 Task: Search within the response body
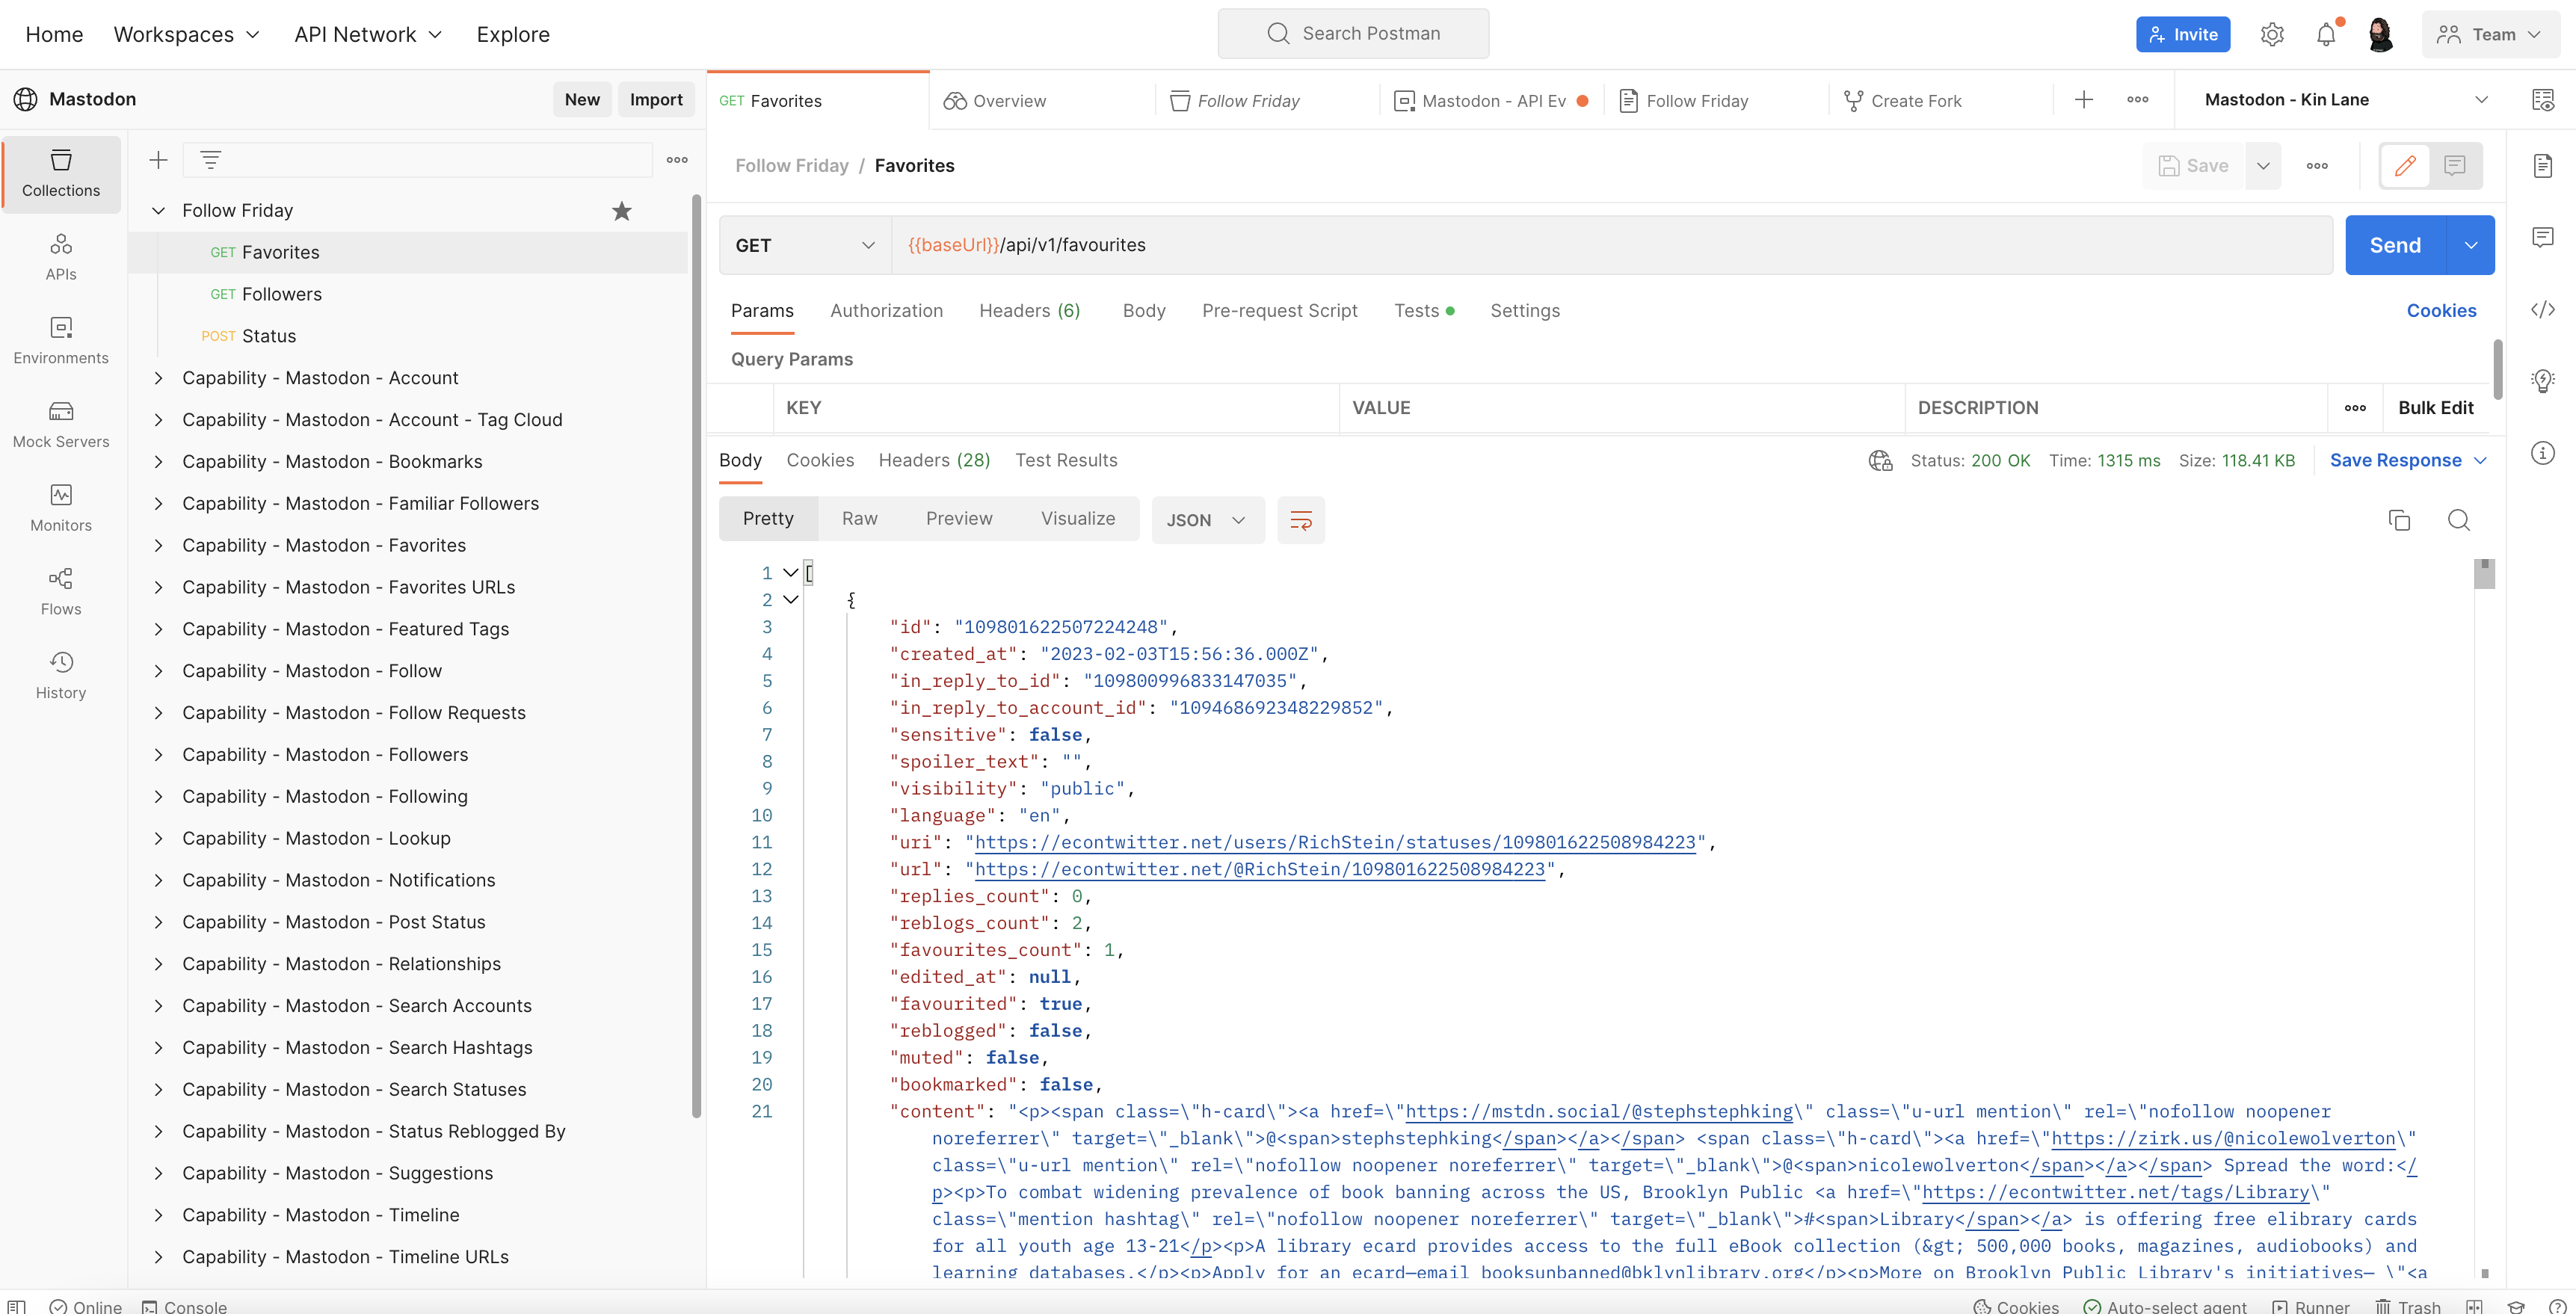[x=2459, y=520]
